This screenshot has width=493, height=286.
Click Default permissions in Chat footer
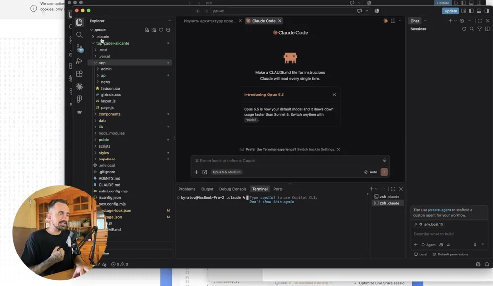point(450,254)
